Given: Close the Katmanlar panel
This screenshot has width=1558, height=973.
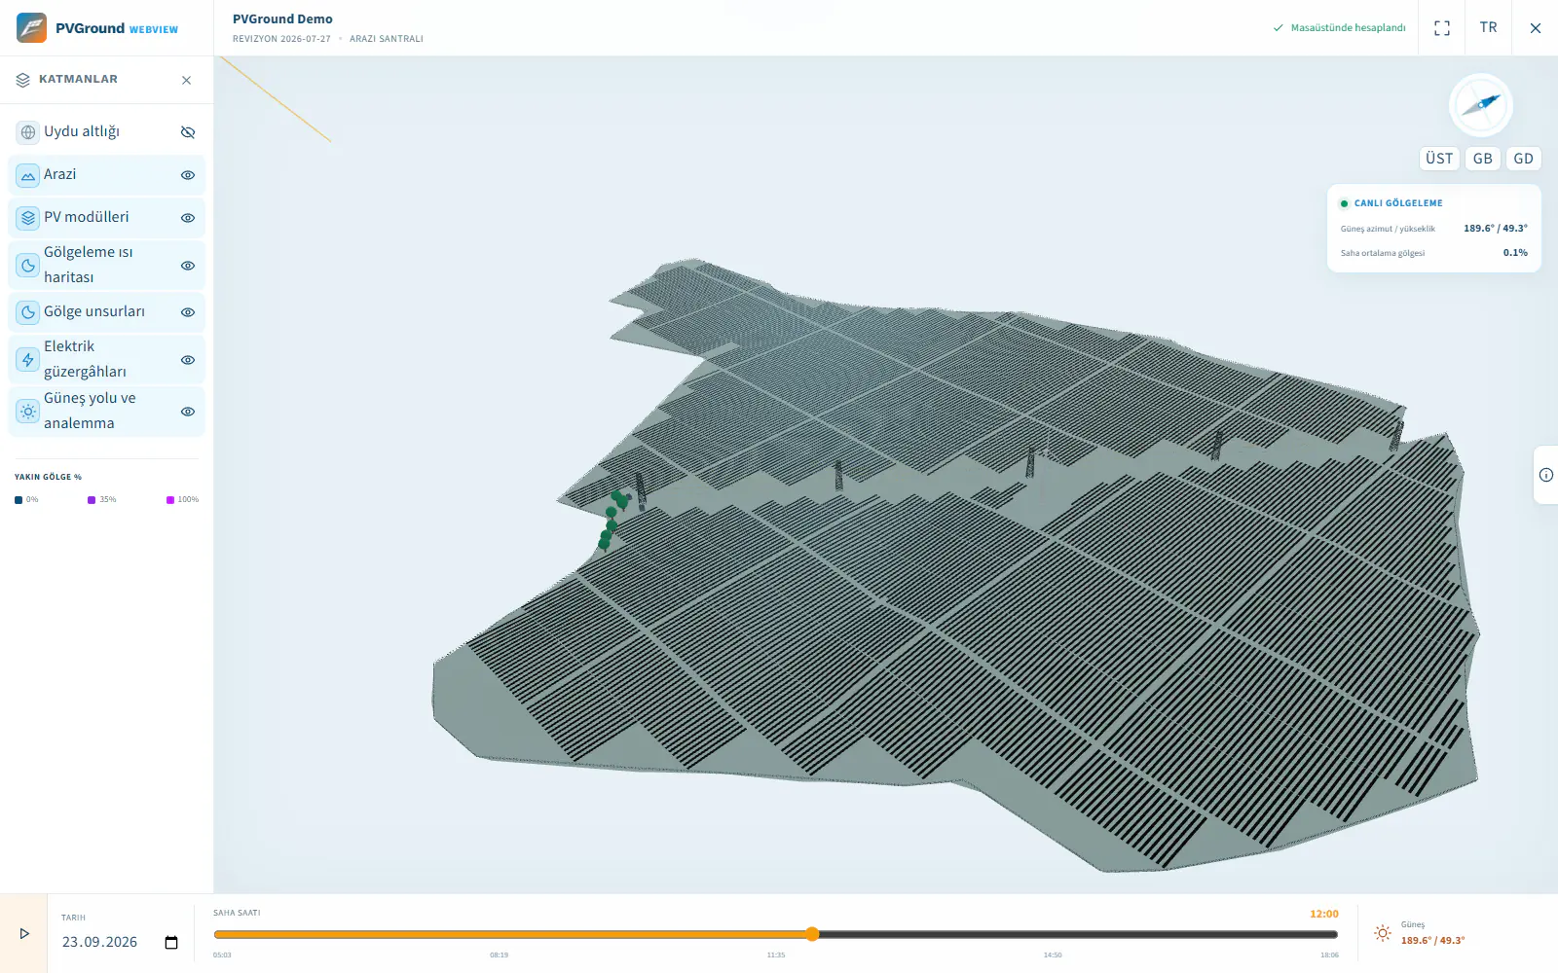Looking at the screenshot, I should point(186,80).
